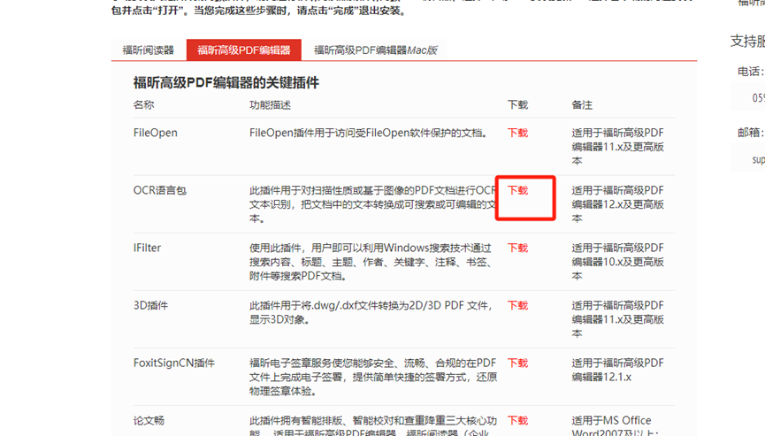
Task: Click the FileOpen remark 编辑器11.x及更高版本
Action: pyautogui.click(x=617, y=154)
